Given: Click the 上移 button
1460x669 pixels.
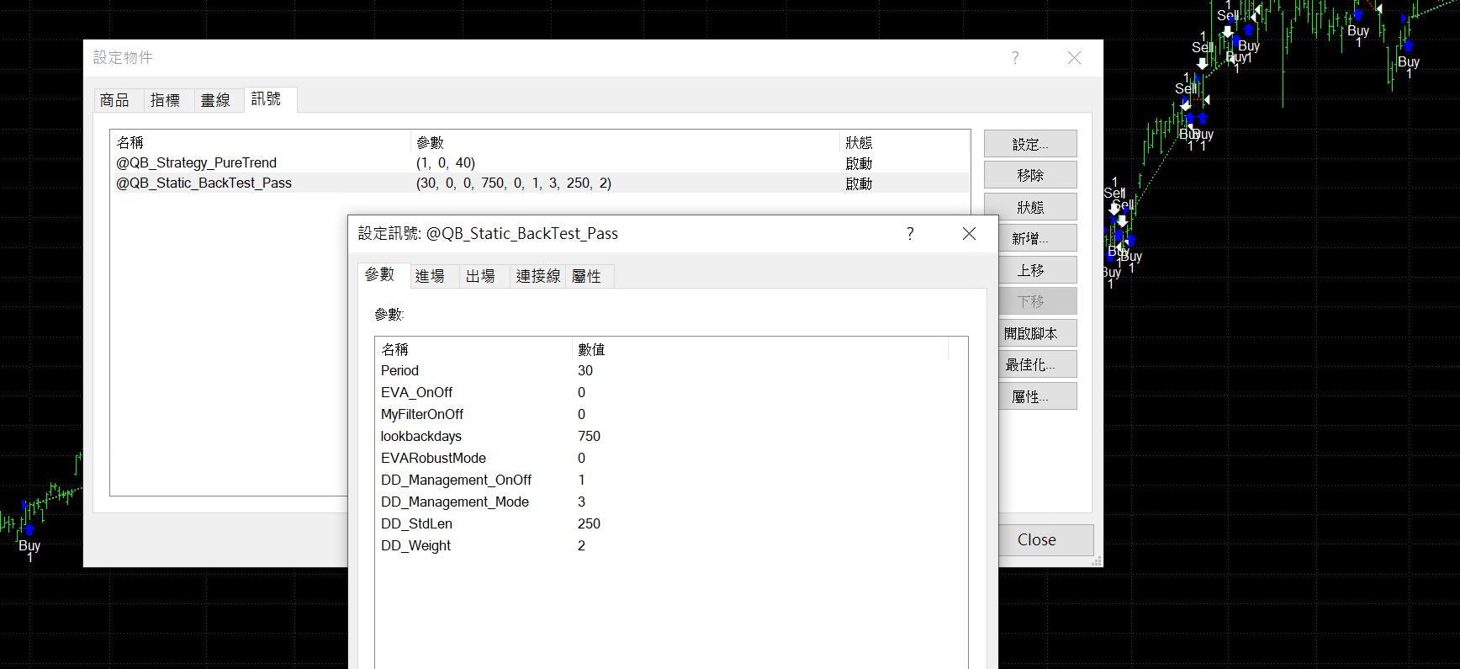Looking at the screenshot, I should pos(1029,271).
